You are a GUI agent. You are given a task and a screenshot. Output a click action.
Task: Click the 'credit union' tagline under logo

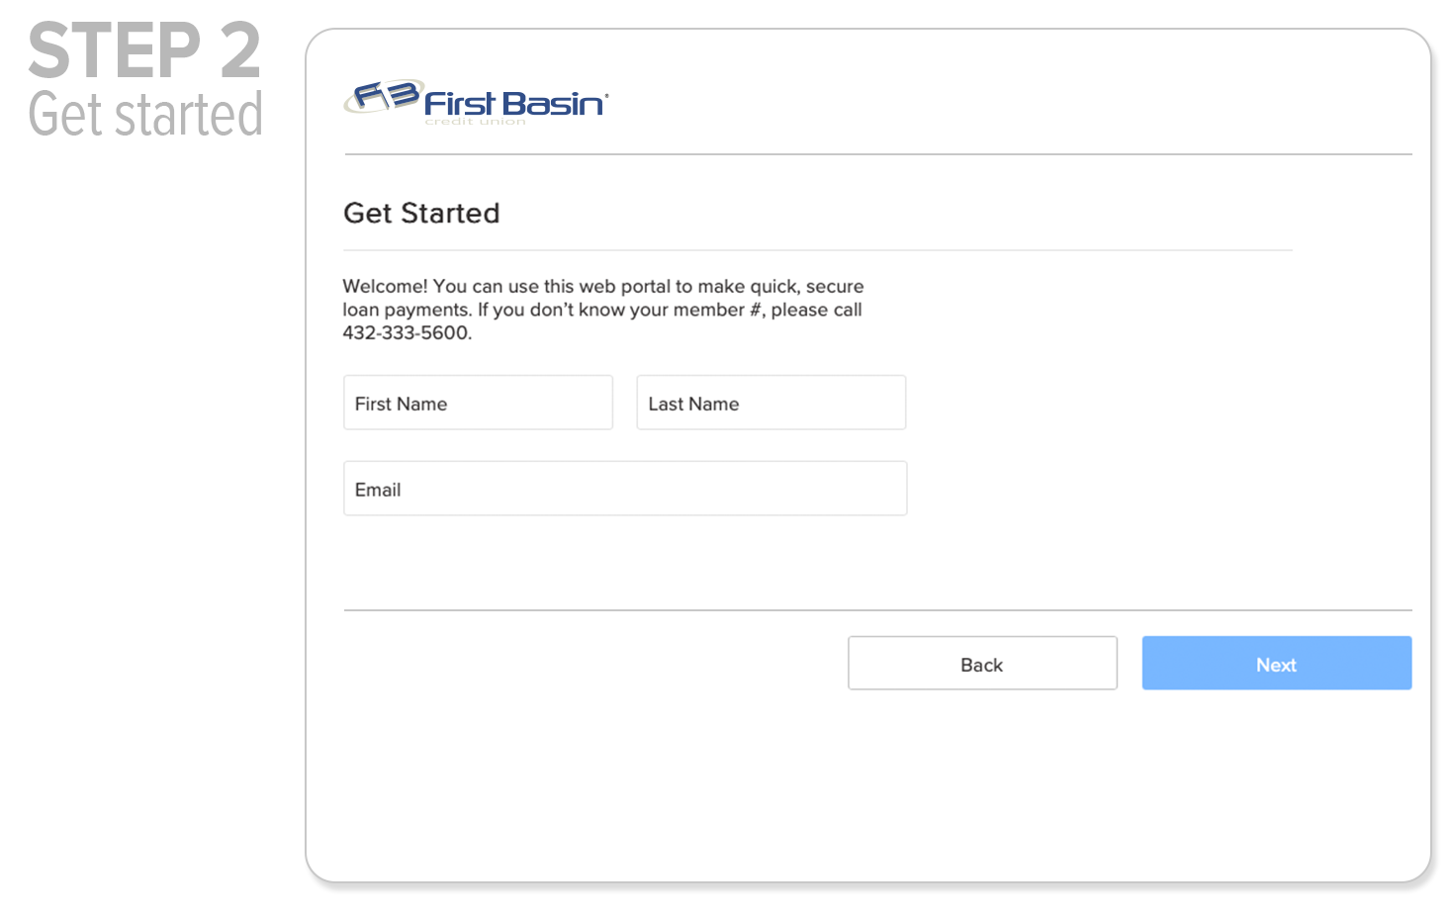[475, 122]
